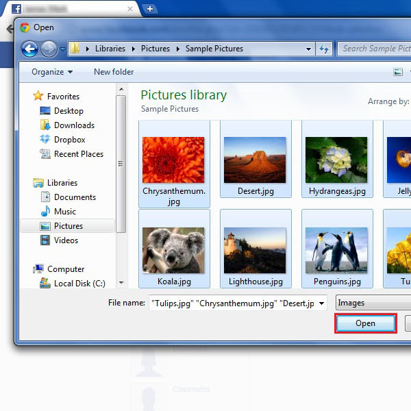Viewport: 411px width, 411px height.
Task: Select the Lighthouse.jpg thumbnail
Action: [x=256, y=249]
